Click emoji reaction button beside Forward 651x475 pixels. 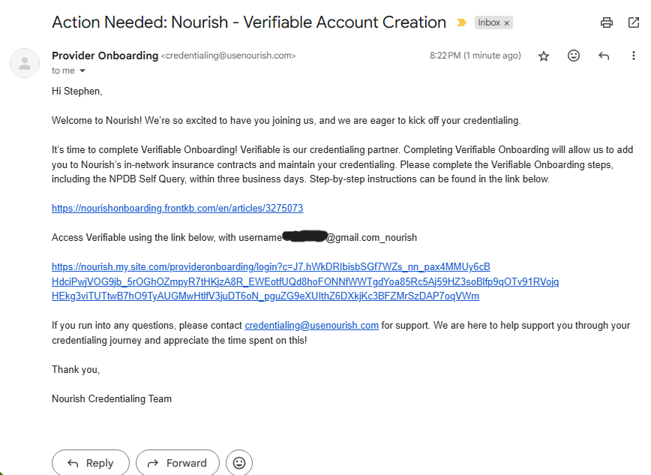(239, 463)
